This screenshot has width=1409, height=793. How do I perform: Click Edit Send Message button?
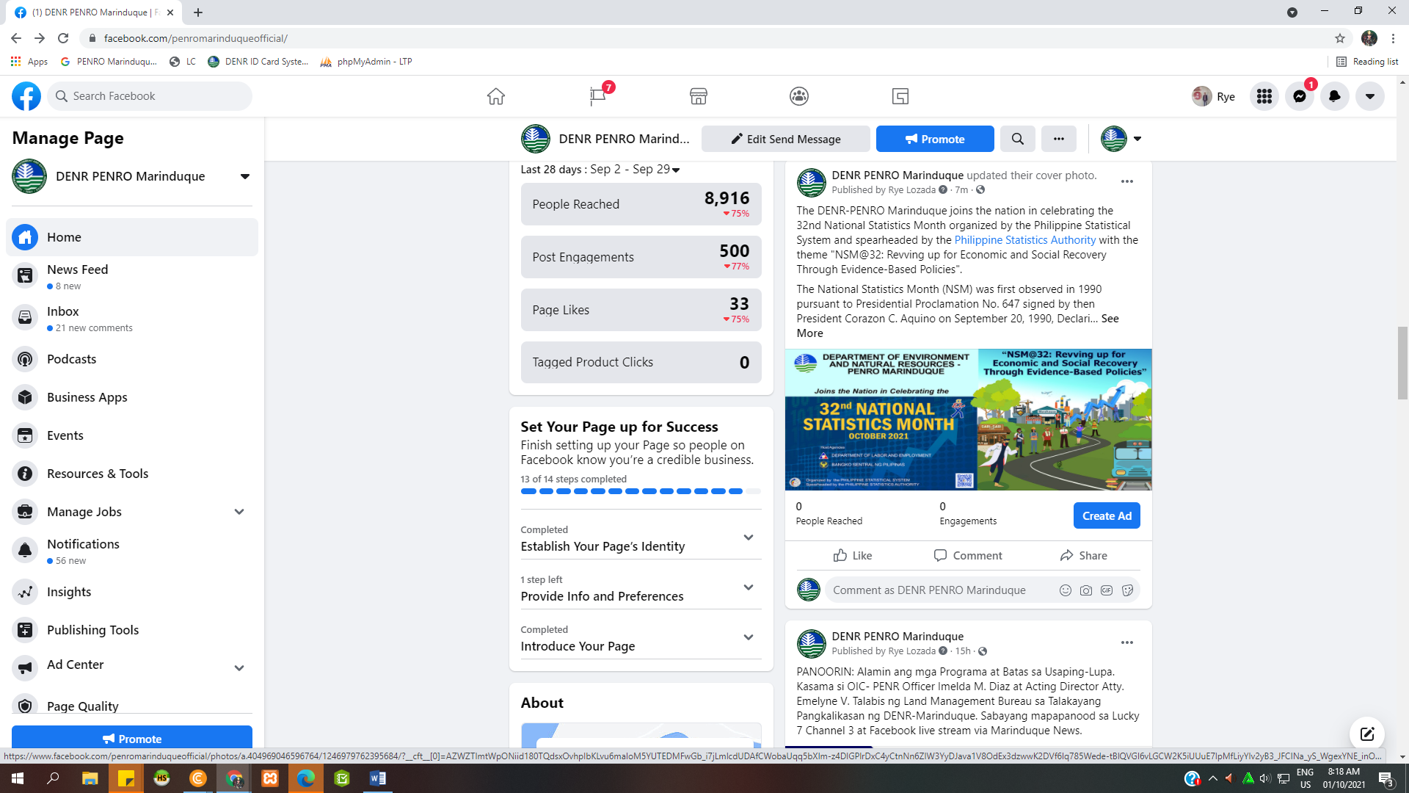785,139
